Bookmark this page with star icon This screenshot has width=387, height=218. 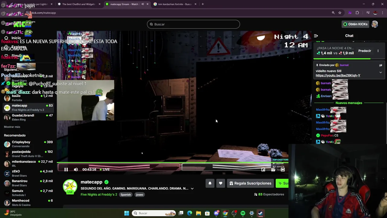(340, 13)
